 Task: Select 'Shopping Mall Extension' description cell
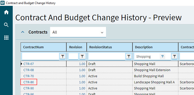(155, 70)
